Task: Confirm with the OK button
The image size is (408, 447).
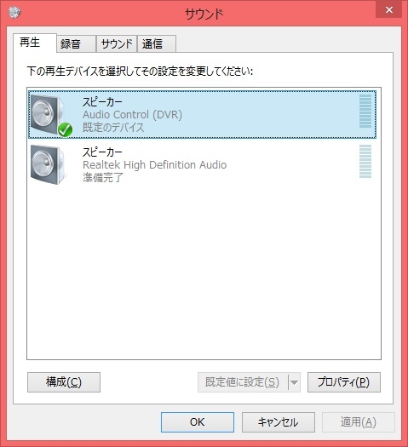Action: coord(198,422)
